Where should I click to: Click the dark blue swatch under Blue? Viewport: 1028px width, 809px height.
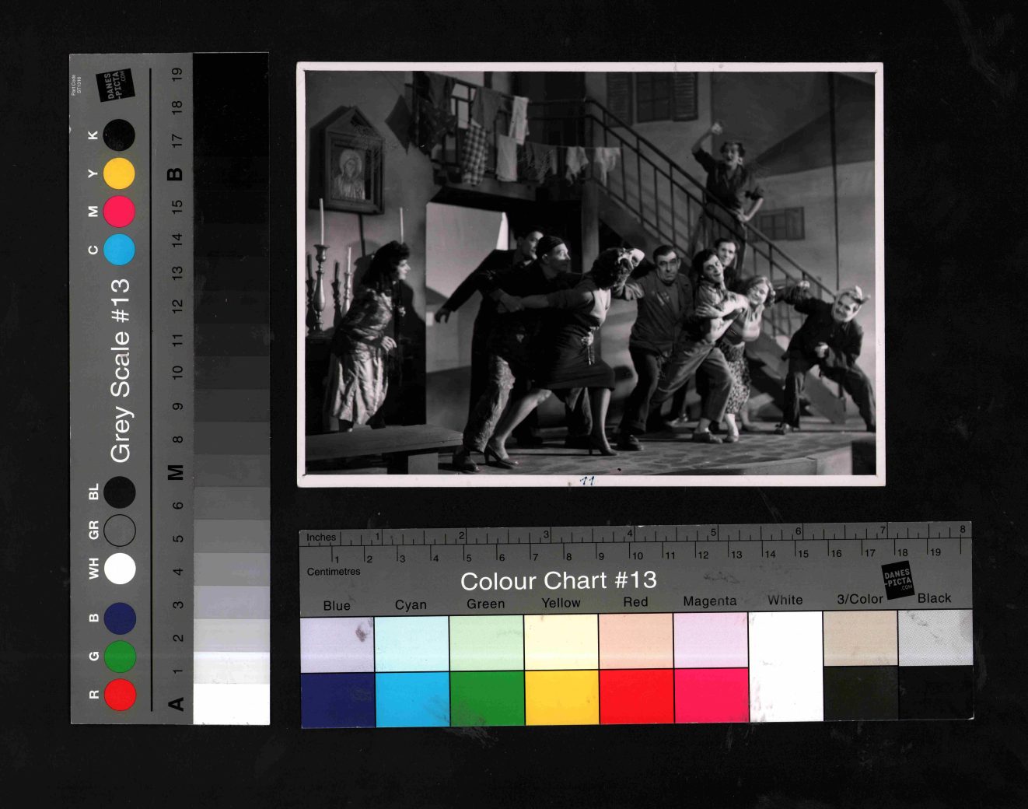click(337, 699)
